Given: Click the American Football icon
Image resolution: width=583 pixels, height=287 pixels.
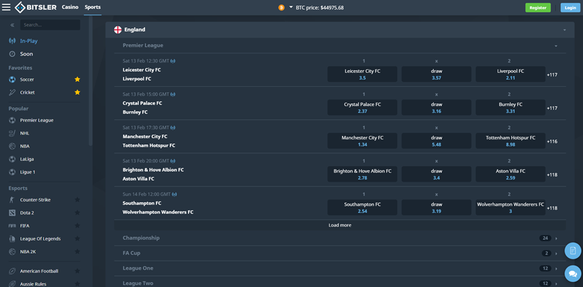Looking at the screenshot, I should coord(12,271).
